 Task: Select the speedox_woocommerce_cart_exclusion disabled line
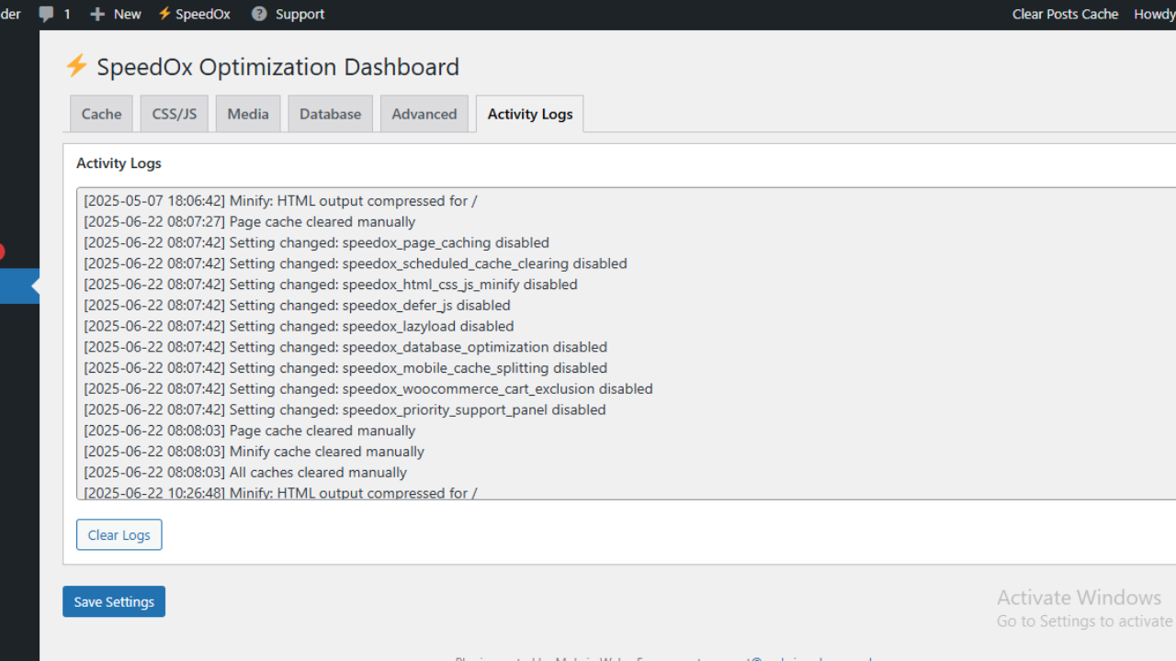pyautogui.click(x=368, y=389)
